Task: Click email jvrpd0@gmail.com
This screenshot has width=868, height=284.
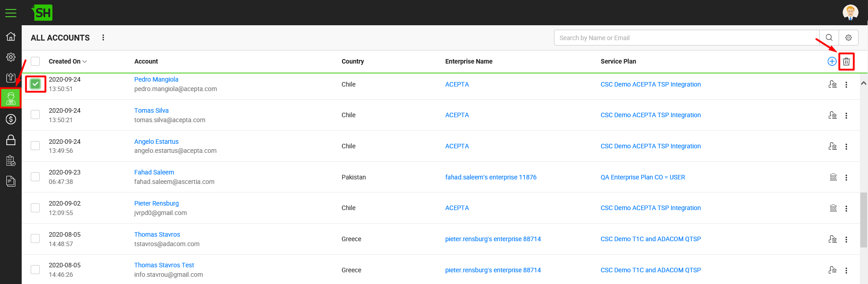Action: [x=160, y=213]
